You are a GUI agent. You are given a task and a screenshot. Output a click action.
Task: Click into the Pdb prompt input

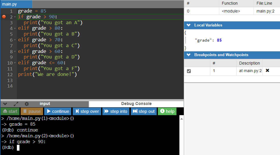pyautogui.click(x=18, y=148)
